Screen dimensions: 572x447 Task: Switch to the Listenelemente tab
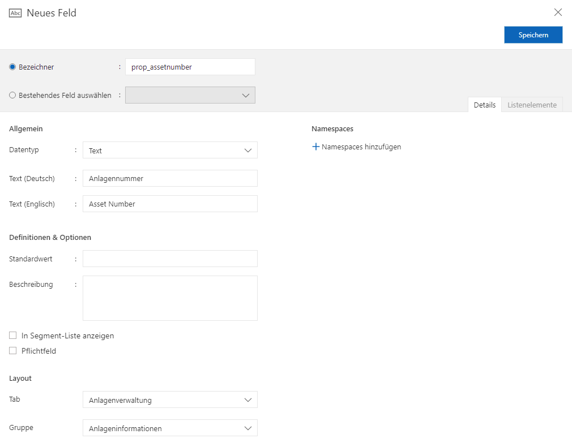click(x=532, y=105)
